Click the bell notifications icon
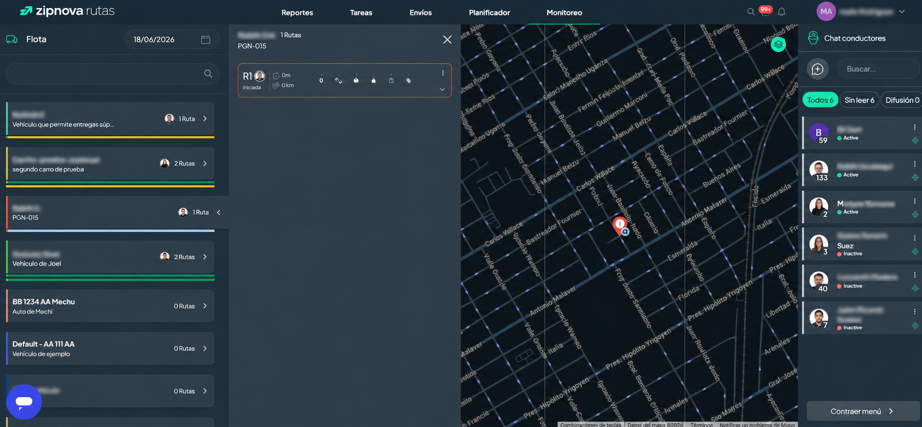 point(781,11)
